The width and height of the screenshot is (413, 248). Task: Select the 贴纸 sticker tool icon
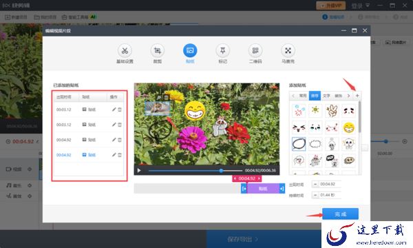click(x=190, y=50)
